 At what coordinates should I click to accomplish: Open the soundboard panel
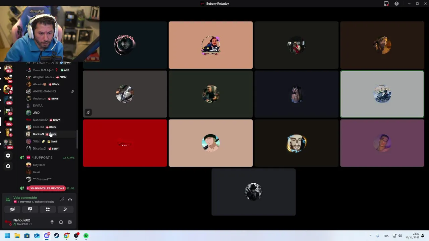[x=65, y=209]
